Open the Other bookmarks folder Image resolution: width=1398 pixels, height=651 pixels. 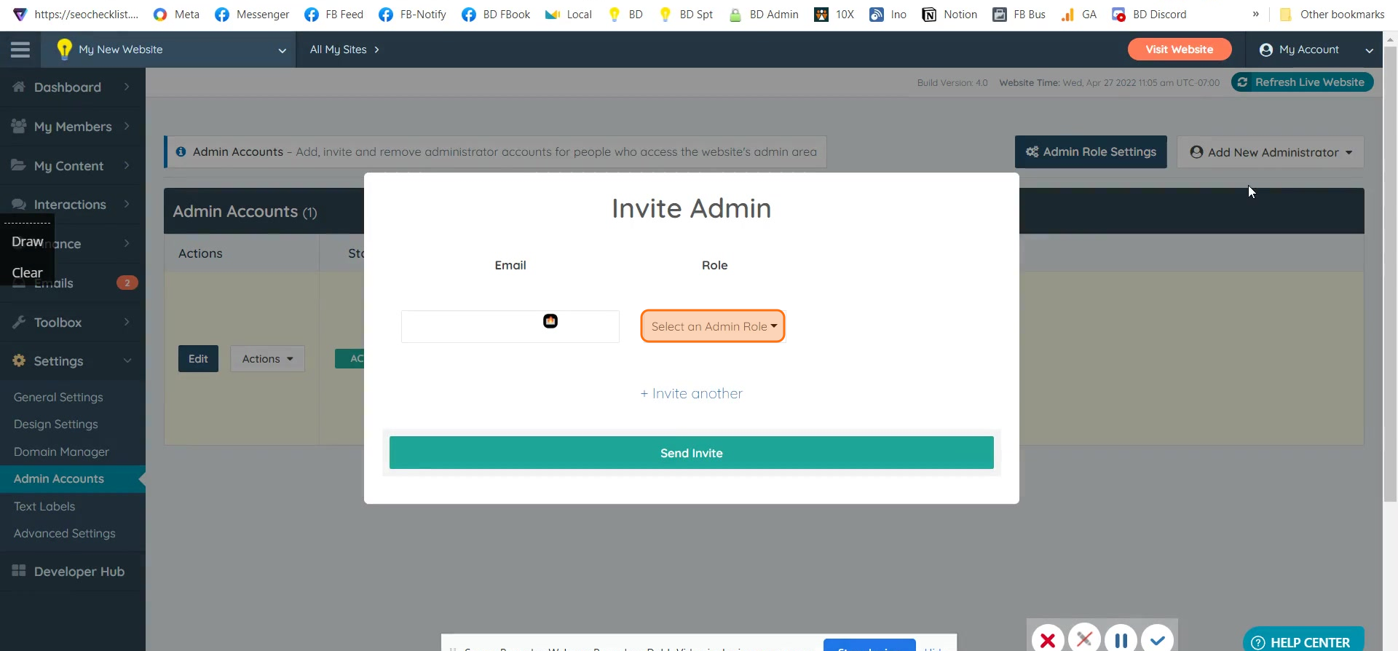pos(1332,15)
